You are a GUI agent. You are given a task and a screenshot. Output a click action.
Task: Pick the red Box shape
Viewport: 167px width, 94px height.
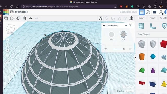click(x=164, y=44)
